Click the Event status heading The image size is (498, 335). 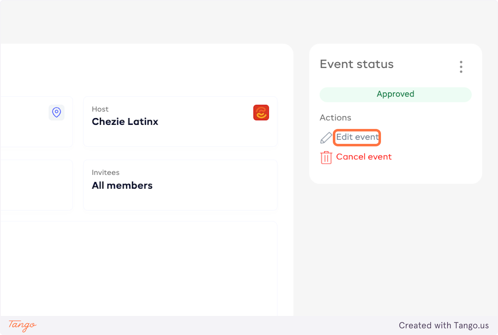coord(356,64)
